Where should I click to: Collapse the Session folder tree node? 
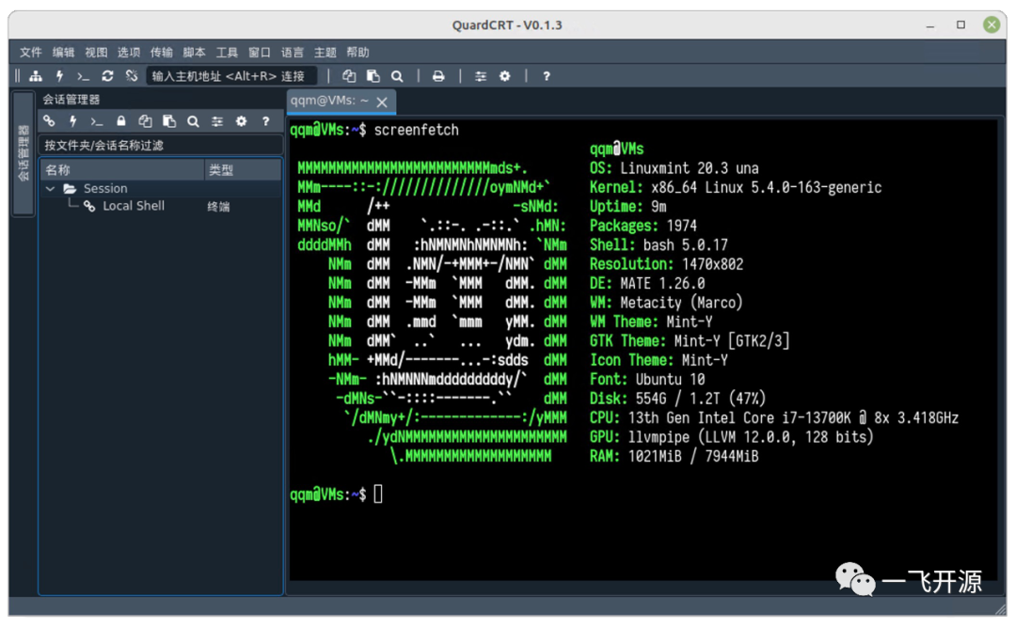pos(51,189)
